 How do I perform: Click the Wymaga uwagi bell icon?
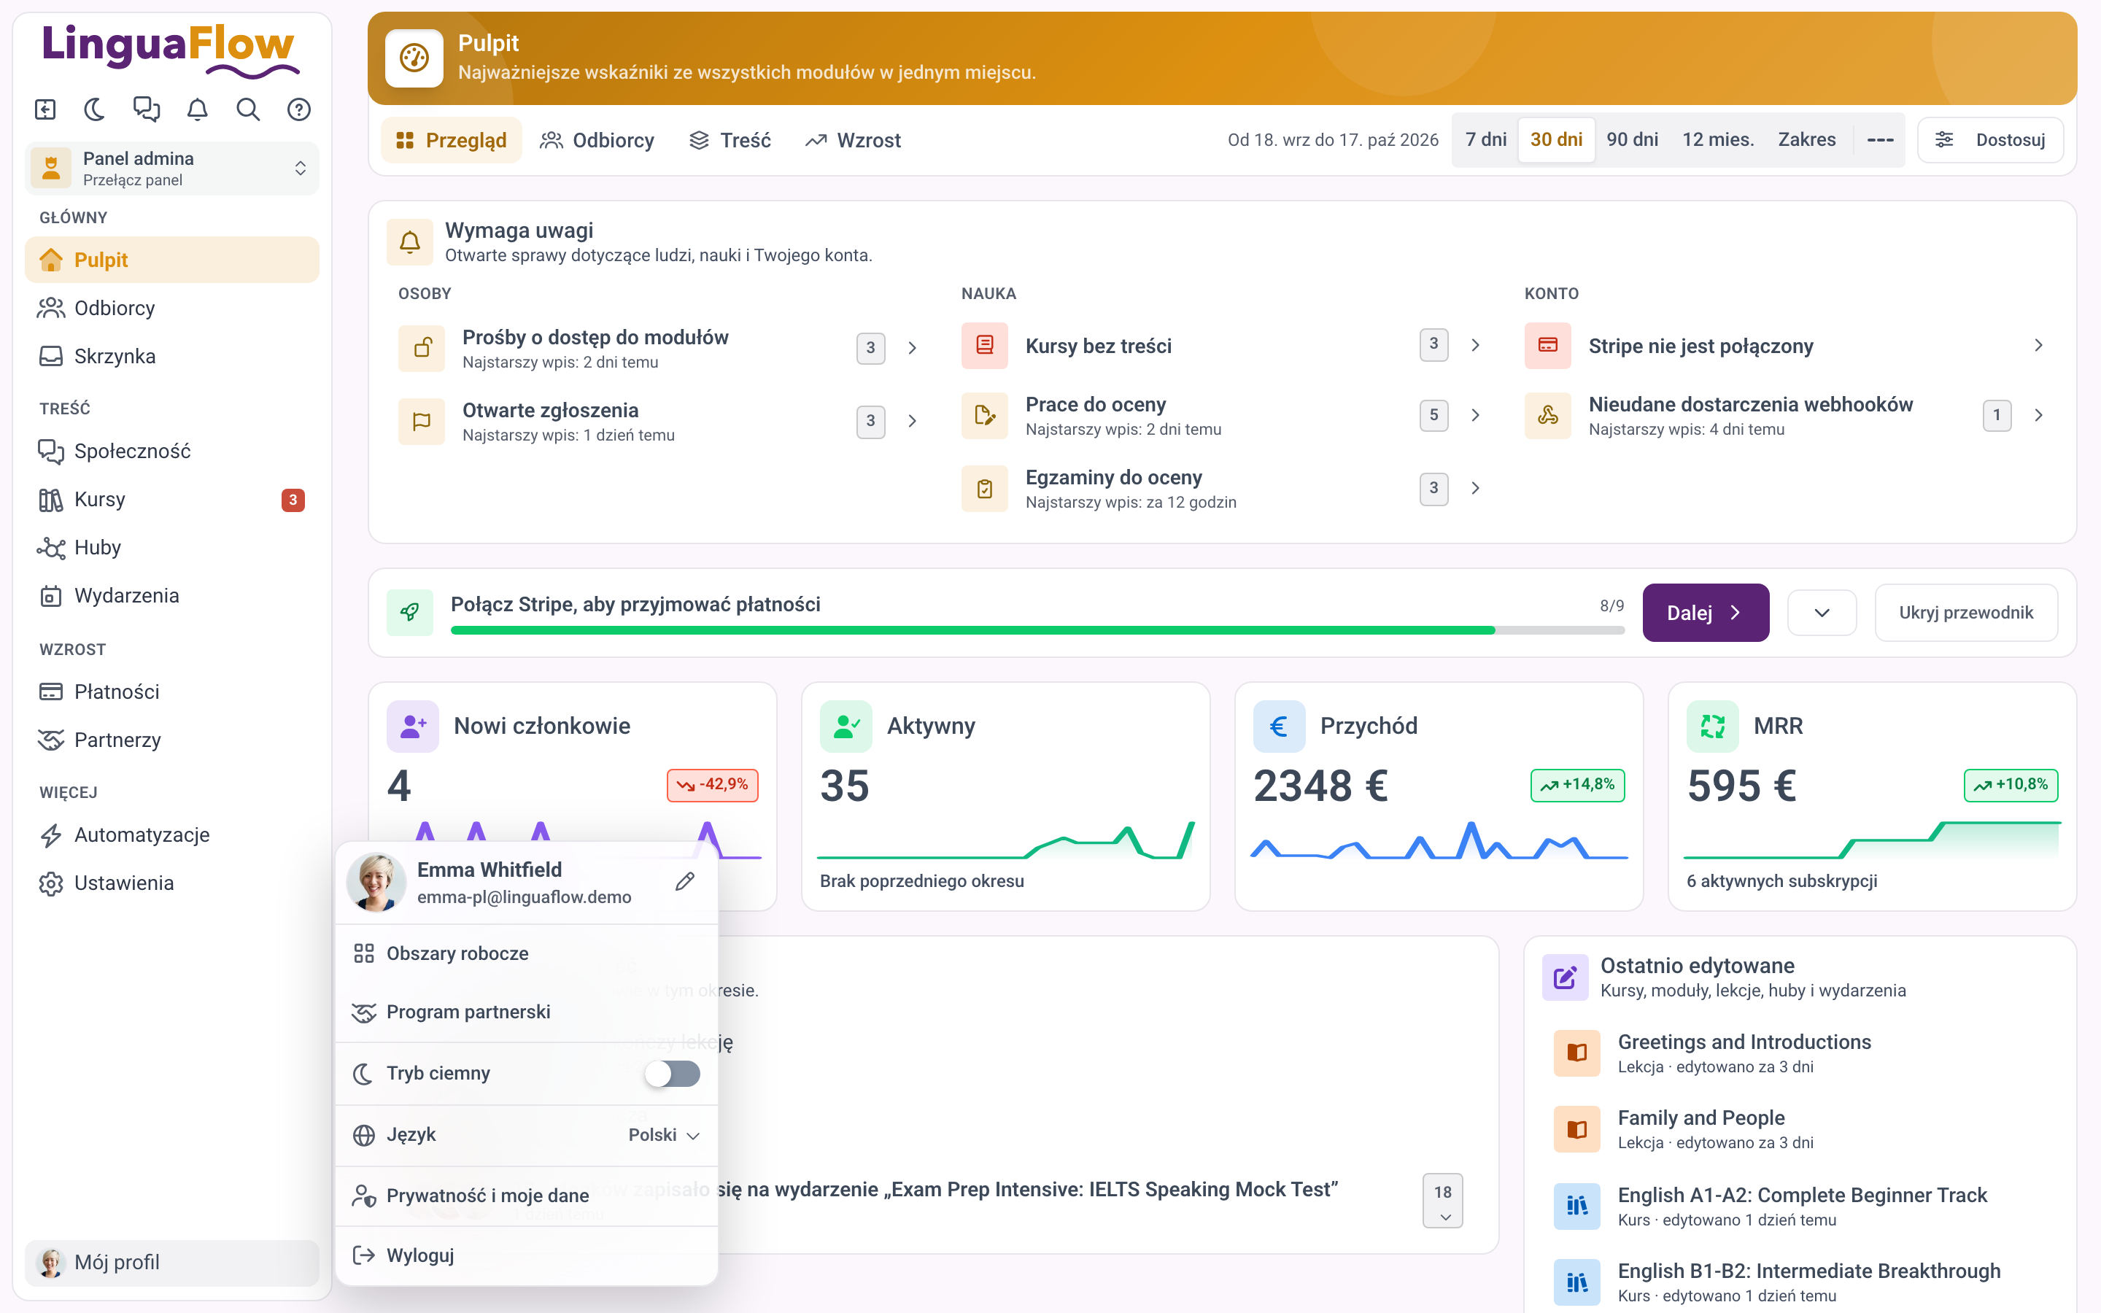pos(410,242)
